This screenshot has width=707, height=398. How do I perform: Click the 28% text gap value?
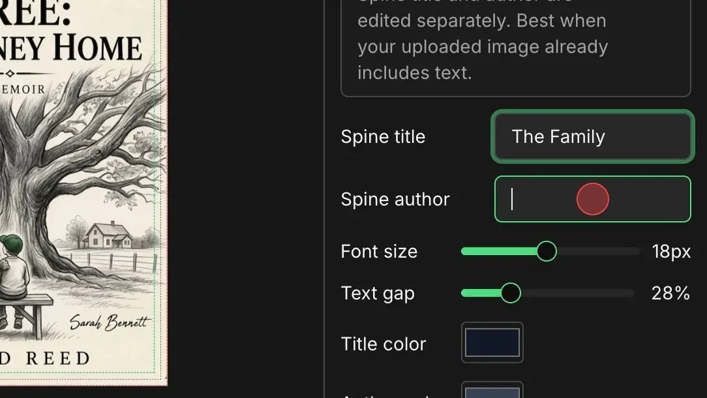pyautogui.click(x=670, y=294)
